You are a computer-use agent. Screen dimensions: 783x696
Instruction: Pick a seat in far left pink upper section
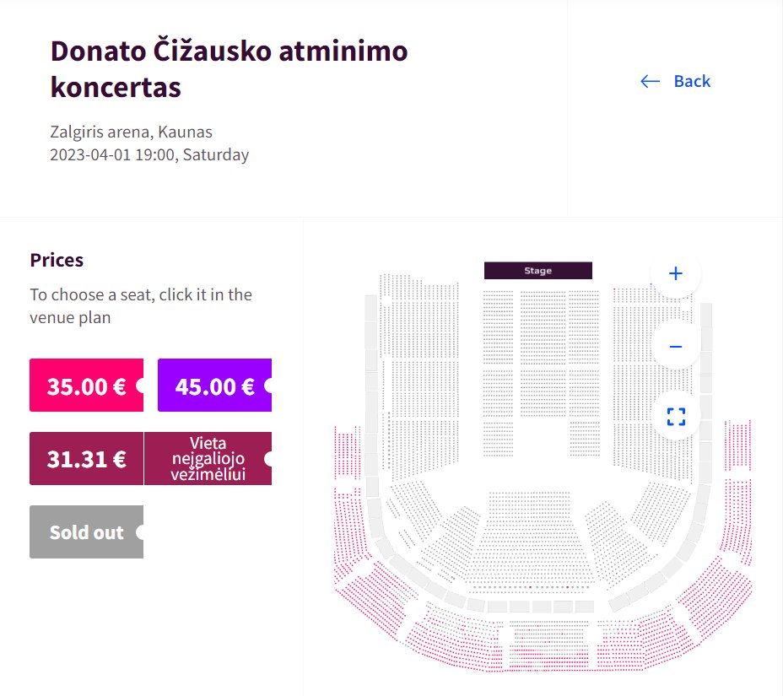point(348,452)
